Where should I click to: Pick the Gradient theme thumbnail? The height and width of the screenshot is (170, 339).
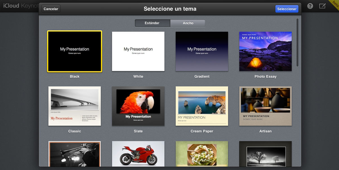tap(202, 51)
